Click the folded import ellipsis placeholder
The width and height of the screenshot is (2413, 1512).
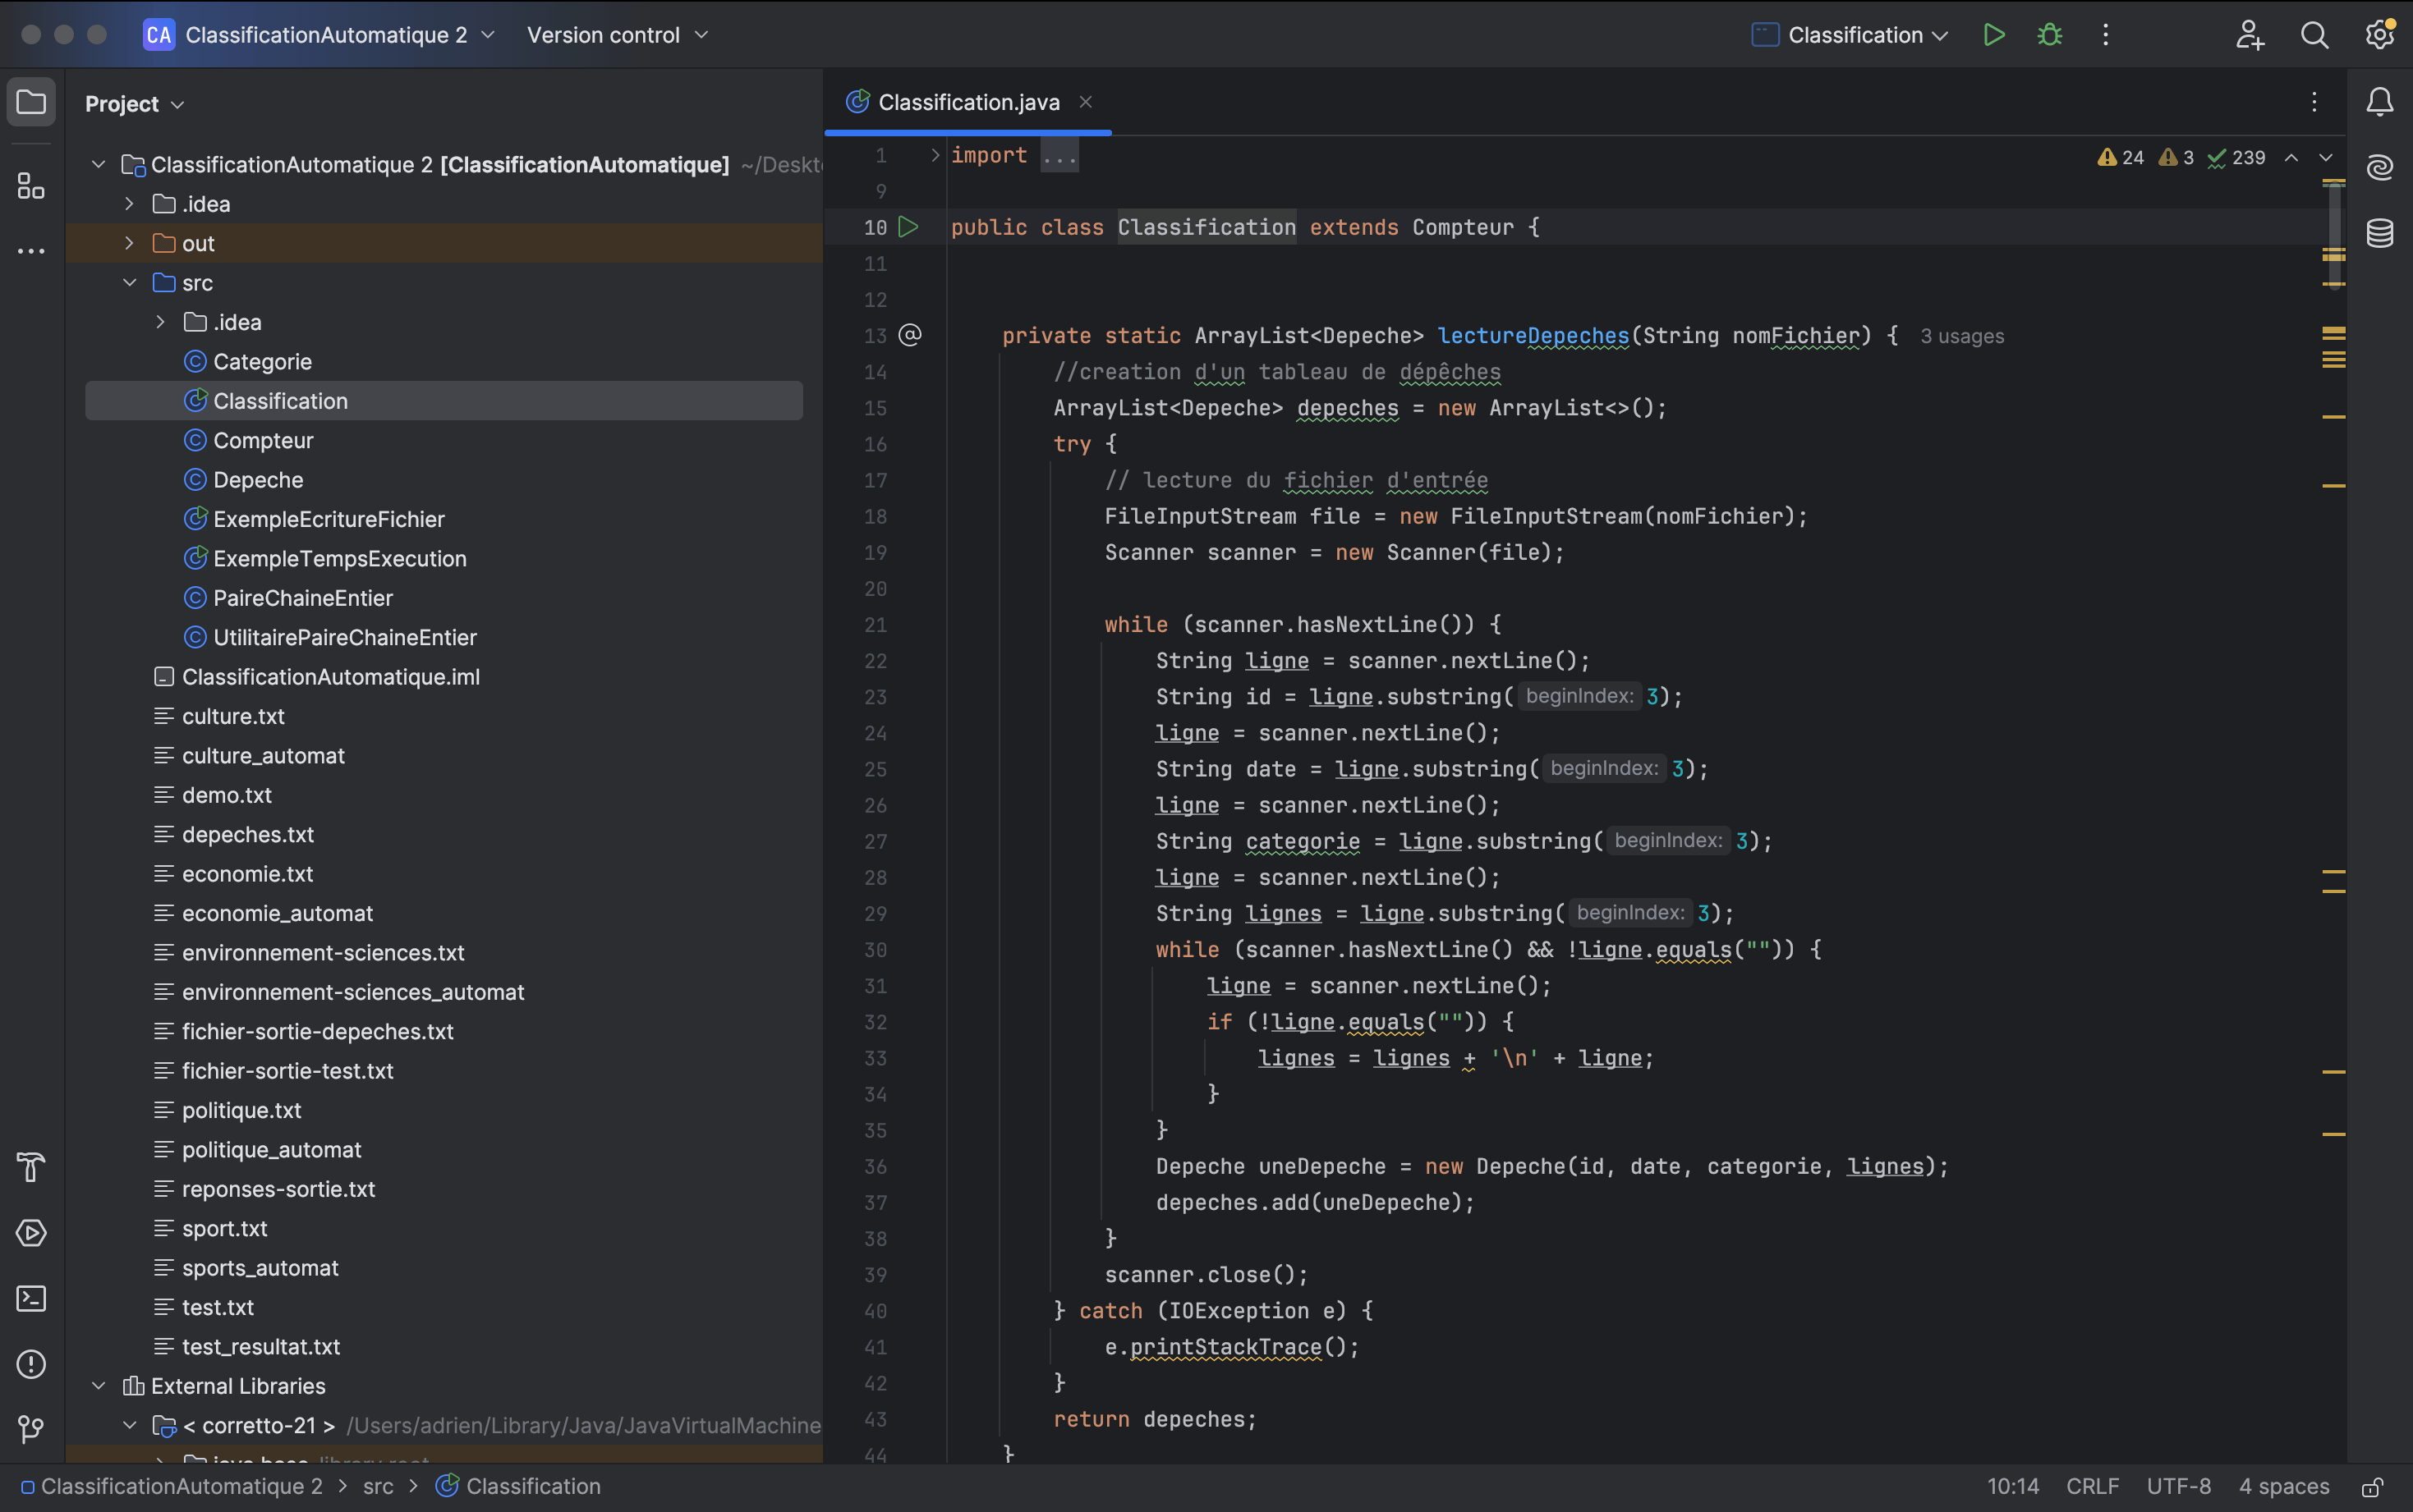point(1059,155)
